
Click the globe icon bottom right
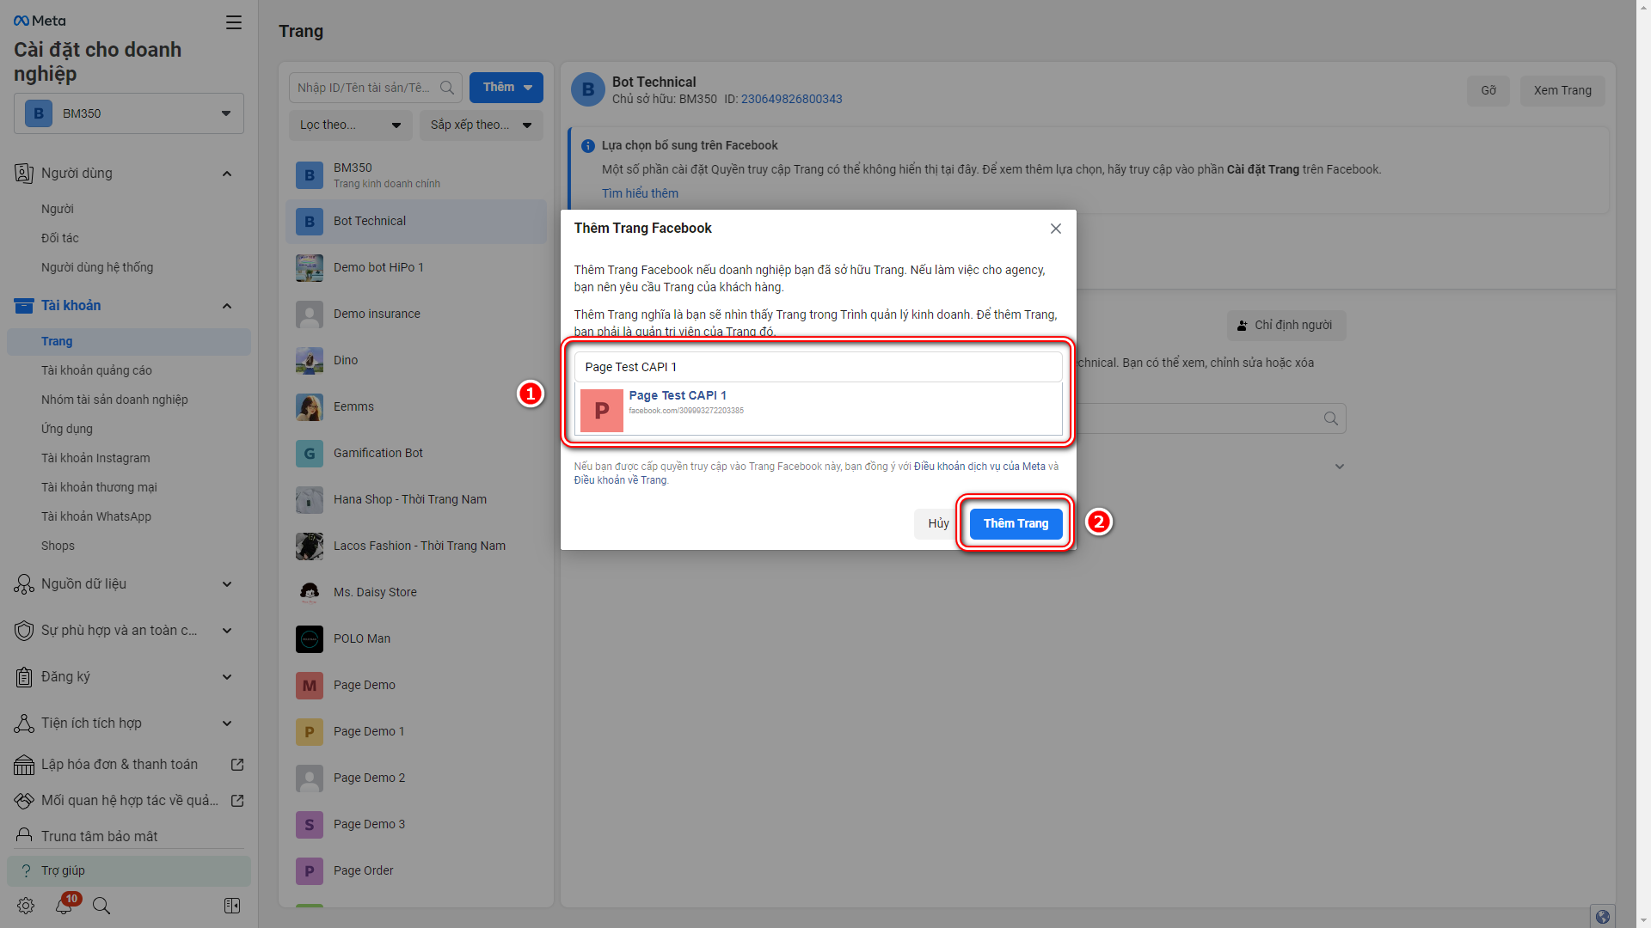(1603, 916)
